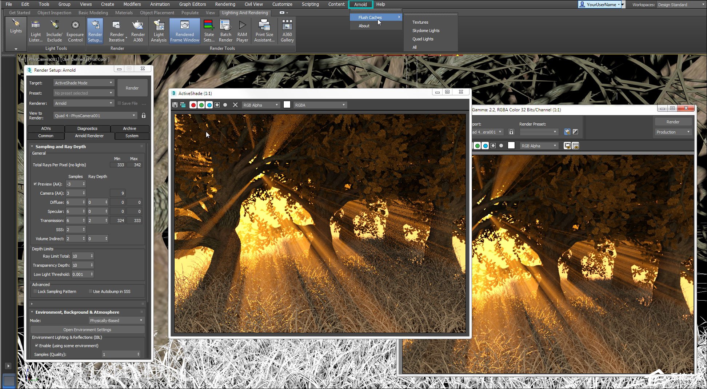707x389 pixels.
Task: Lock the viewport in the rendered frame window
Action: click(511, 132)
